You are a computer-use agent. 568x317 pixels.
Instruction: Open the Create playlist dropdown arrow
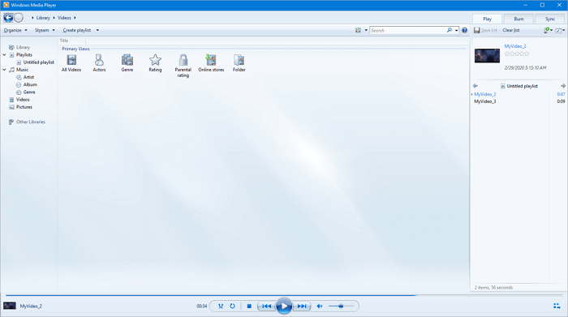[97, 30]
